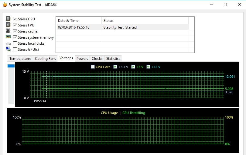The image size is (246, 155).
Task: Click the CPU Throttling graph label
Action: 134,113
